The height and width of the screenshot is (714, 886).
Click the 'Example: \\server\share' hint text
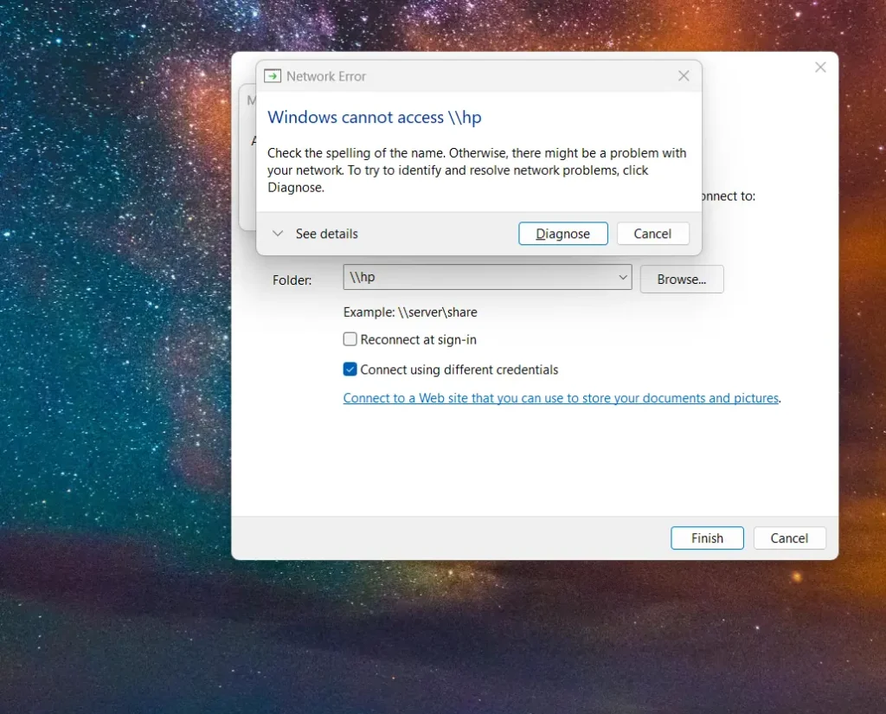pos(410,312)
